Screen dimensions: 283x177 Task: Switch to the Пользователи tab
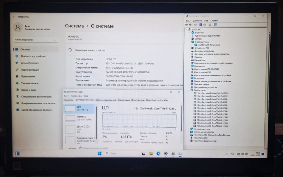point(138,100)
